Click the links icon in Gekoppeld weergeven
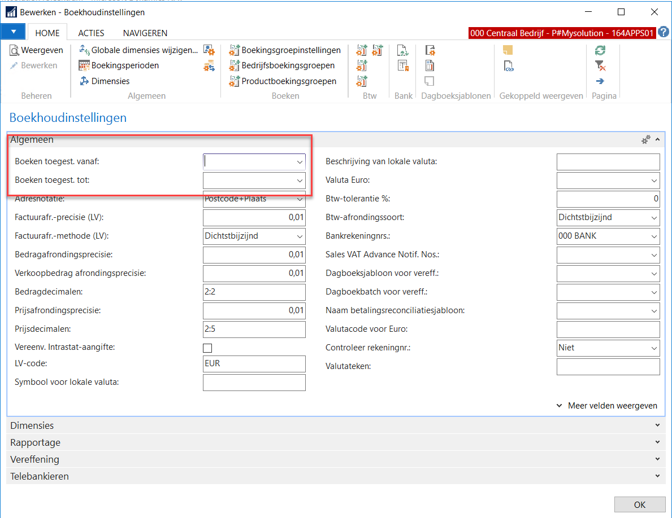Screen dimensions: 672x518 coord(508,66)
